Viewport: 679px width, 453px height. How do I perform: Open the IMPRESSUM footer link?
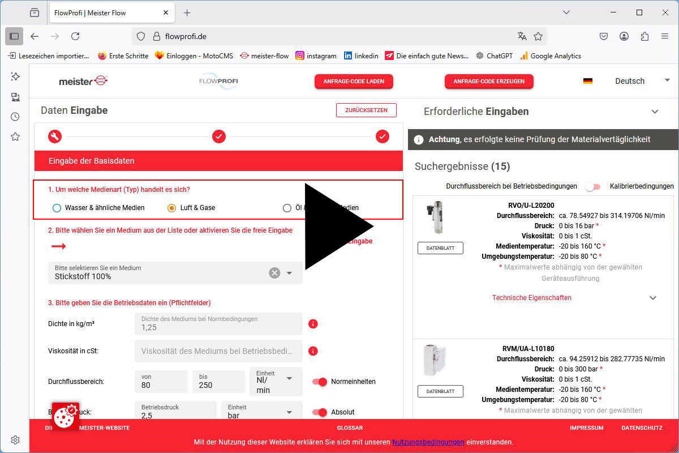click(x=587, y=428)
